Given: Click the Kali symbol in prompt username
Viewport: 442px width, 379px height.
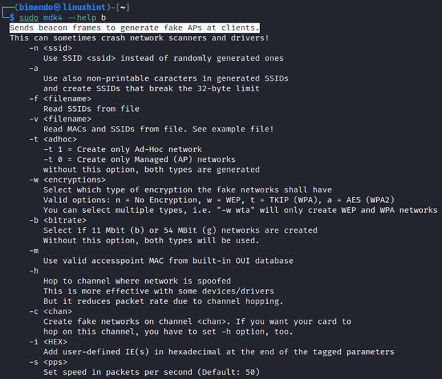Looking at the screenshot, I should 57,7.
